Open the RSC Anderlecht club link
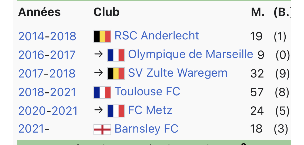 [x=157, y=36]
